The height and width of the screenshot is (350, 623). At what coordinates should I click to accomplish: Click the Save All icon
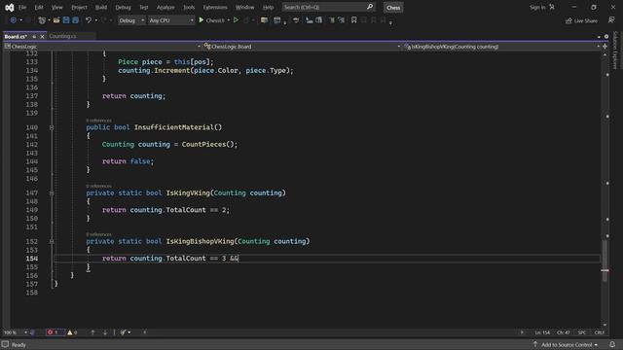[x=75, y=20]
